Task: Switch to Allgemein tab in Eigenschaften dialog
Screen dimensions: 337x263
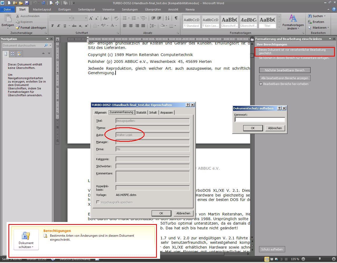Action: (x=101, y=113)
